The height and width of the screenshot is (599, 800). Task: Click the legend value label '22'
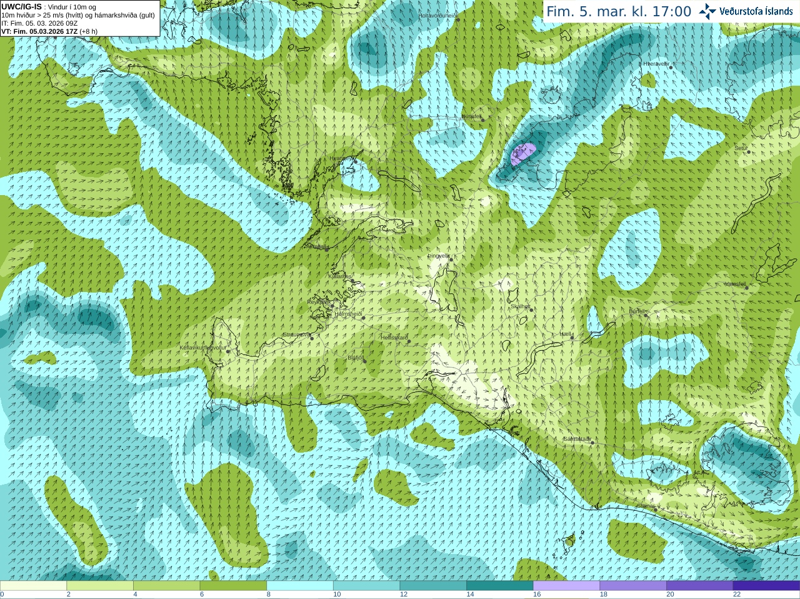point(737,595)
